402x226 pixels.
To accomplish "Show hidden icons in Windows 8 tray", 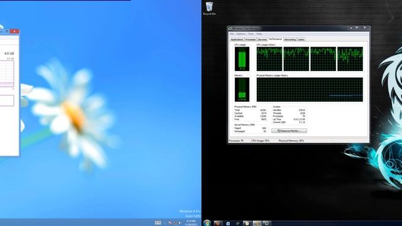I will point(165,223).
